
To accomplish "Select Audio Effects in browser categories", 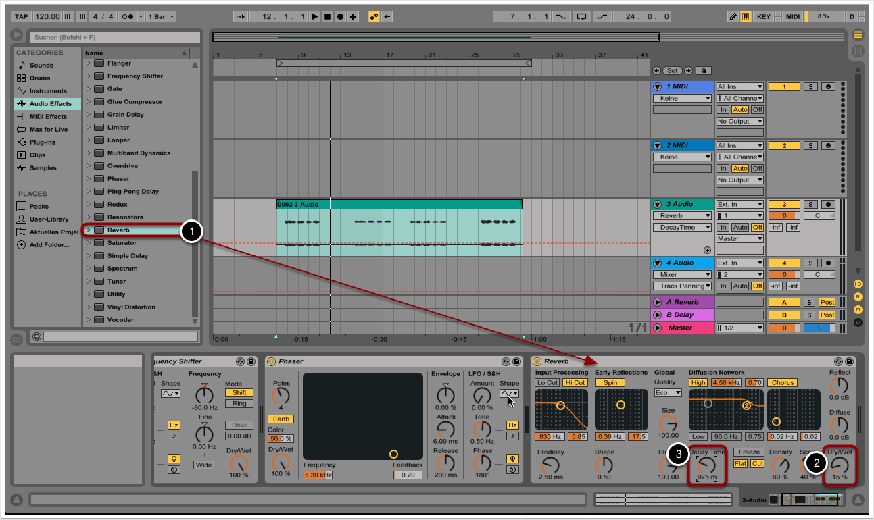I will coord(50,104).
